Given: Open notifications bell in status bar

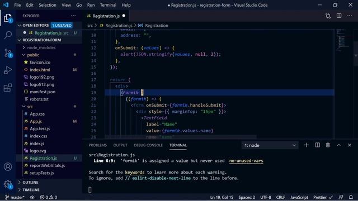Looking at the screenshot, I should pos(351,197).
